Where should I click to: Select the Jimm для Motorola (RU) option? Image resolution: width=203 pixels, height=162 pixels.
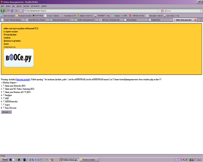point(4,86)
